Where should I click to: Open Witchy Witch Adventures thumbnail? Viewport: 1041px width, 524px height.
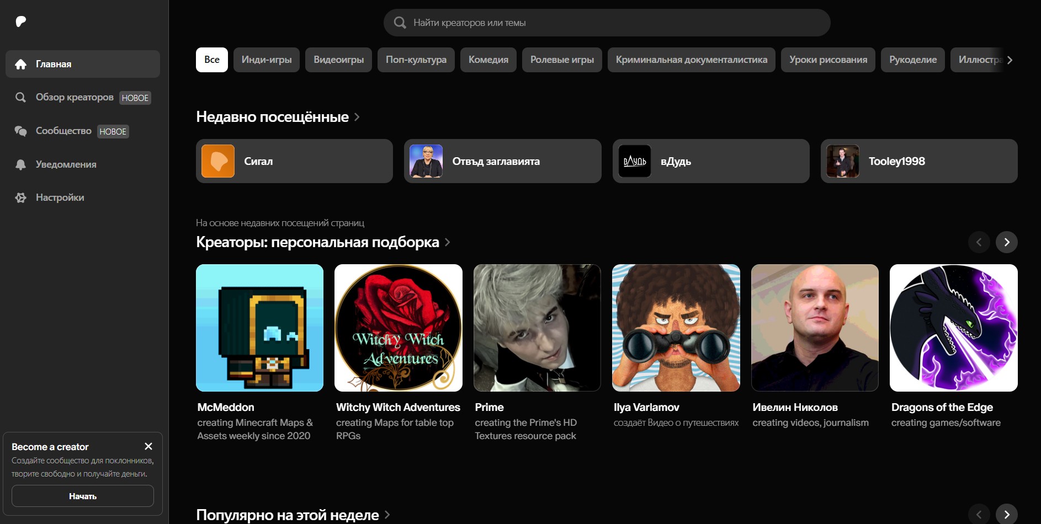tap(399, 328)
